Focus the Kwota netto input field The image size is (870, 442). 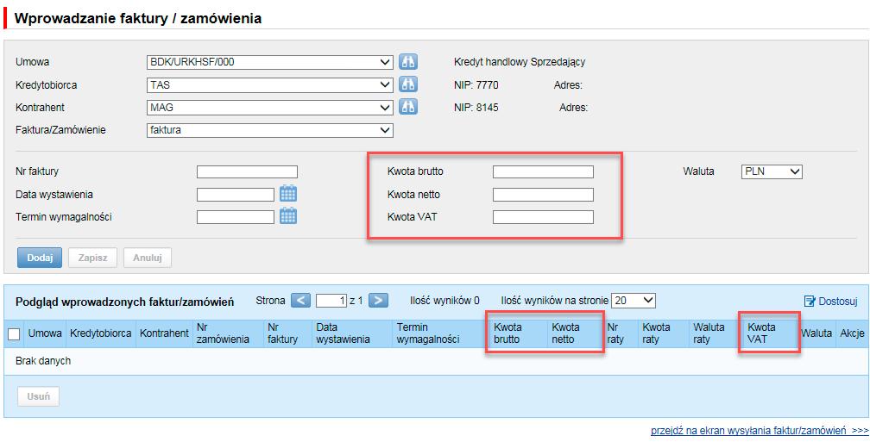(543, 195)
